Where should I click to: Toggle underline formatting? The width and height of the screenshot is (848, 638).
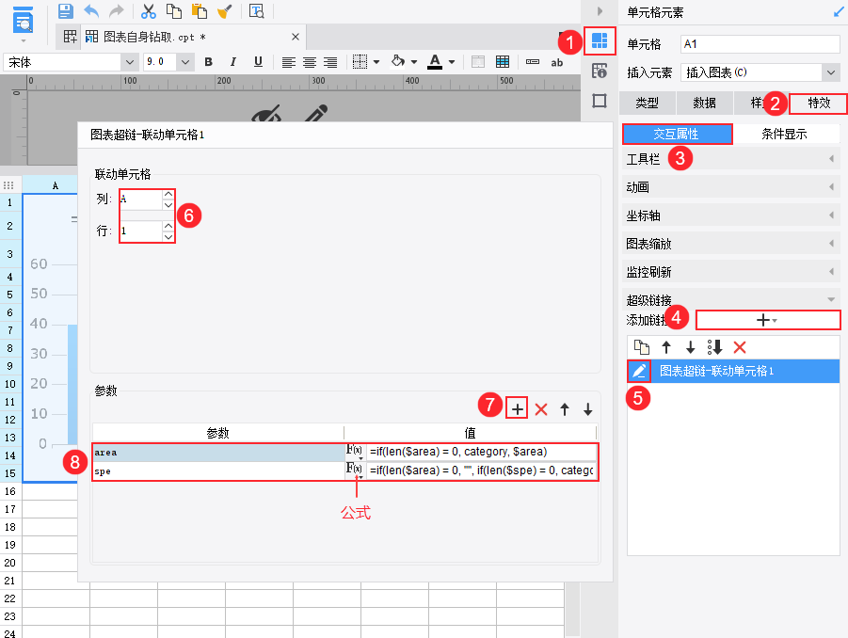tap(258, 62)
